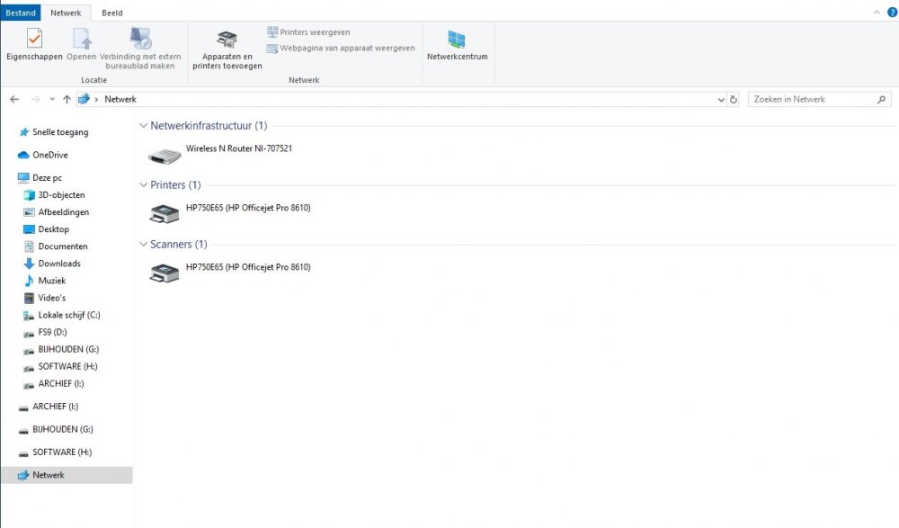The width and height of the screenshot is (899, 528).
Task: Click Verbinding met extern bureaublad maken
Action: (x=140, y=48)
